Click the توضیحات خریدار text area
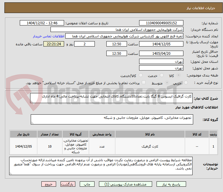The image size is (223, 192). tap(101, 166)
